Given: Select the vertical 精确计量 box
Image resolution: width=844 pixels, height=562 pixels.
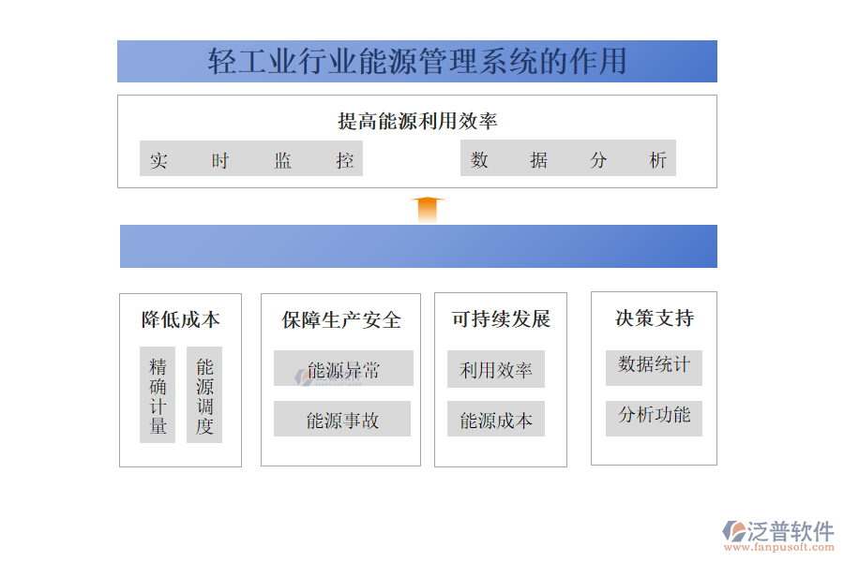Looking at the screenshot, I should (x=158, y=395).
